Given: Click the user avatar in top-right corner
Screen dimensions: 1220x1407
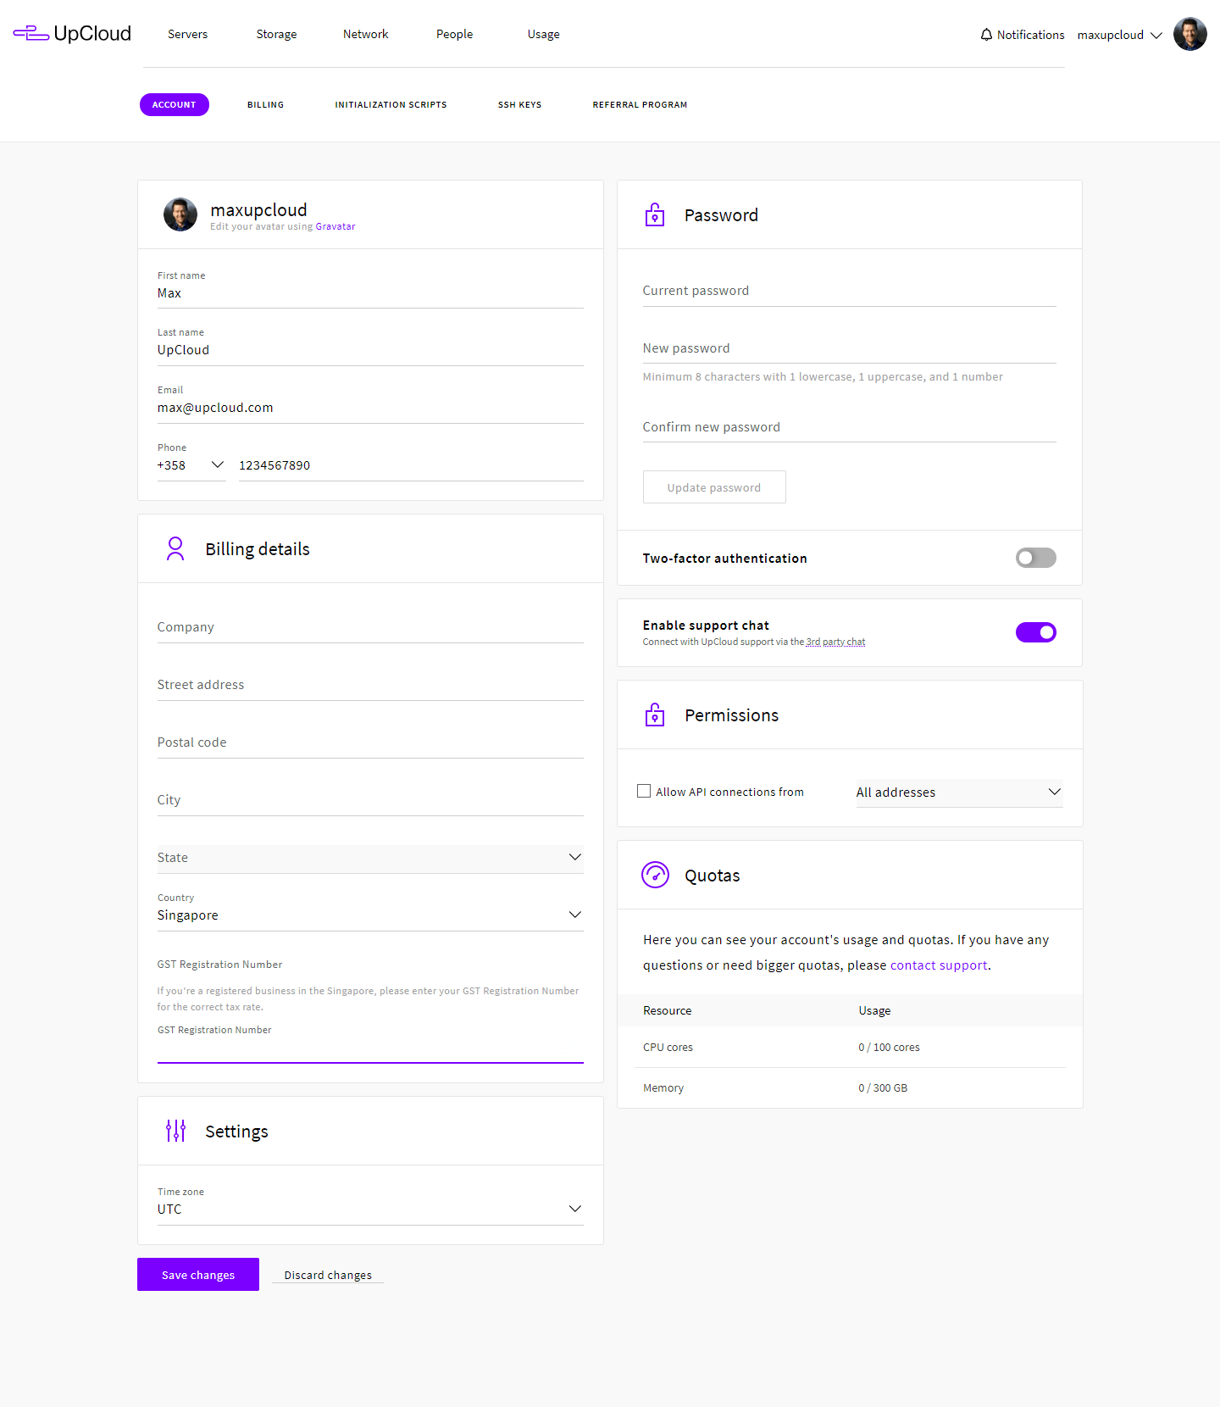Looking at the screenshot, I should coord(1189,35).
